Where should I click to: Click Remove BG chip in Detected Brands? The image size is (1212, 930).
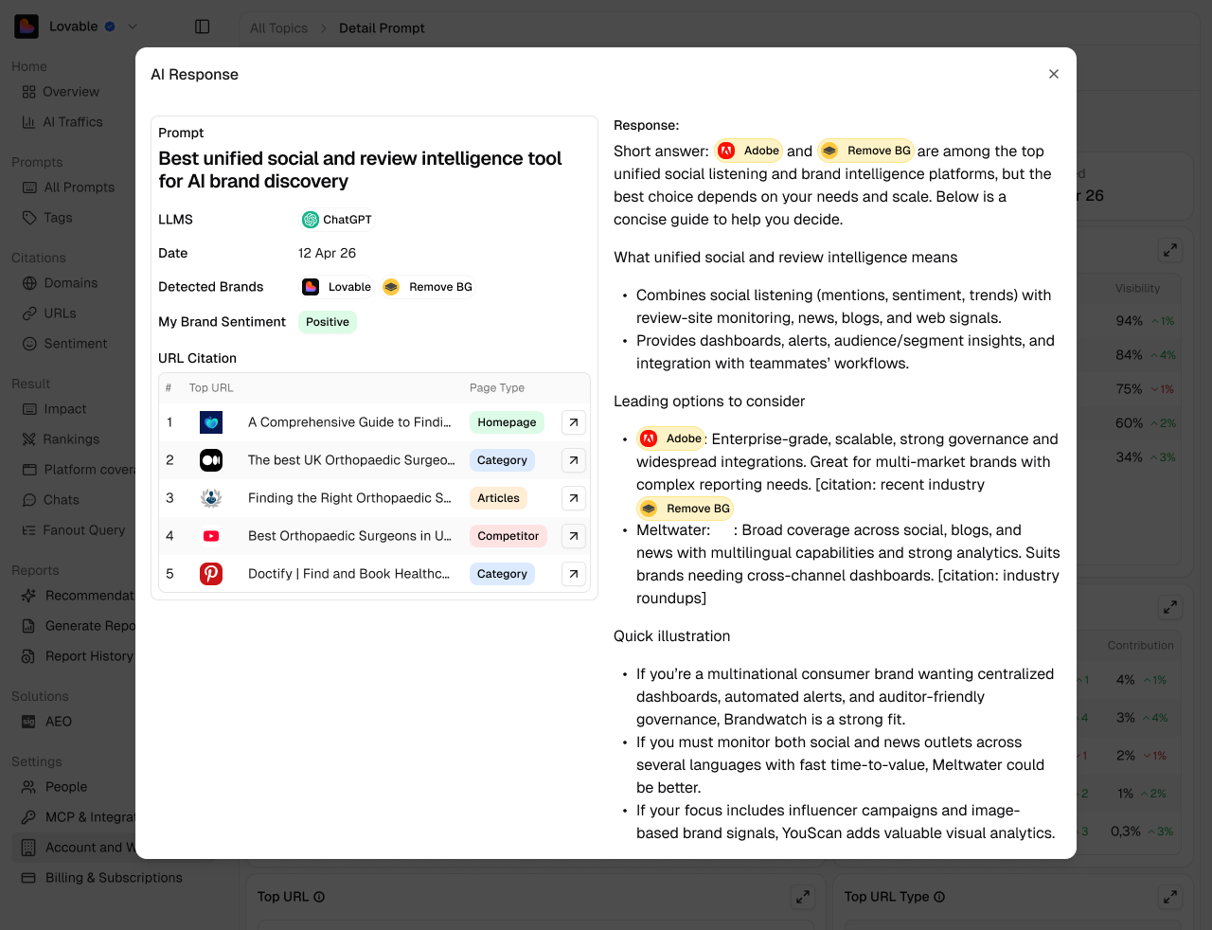click(428, 287)
